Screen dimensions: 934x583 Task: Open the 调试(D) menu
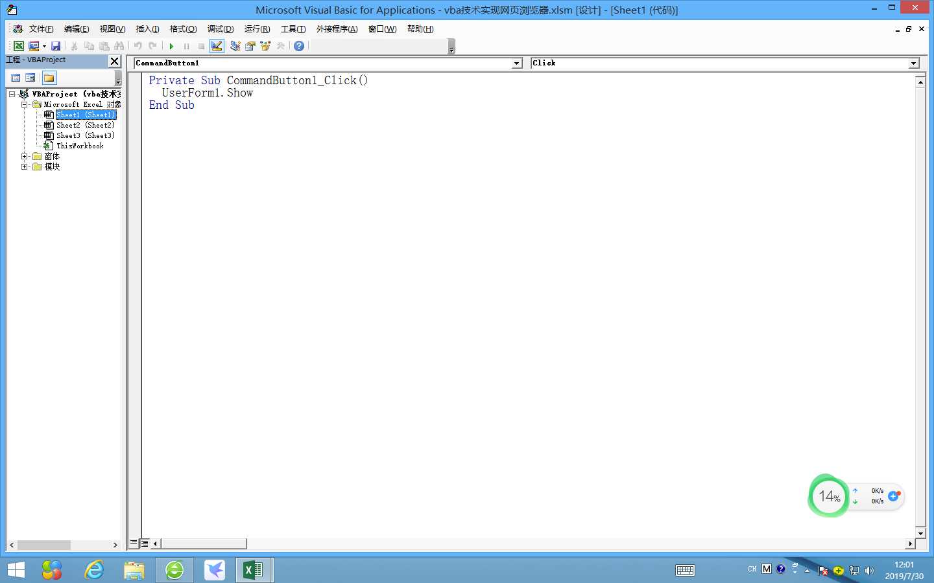[221, 29]
